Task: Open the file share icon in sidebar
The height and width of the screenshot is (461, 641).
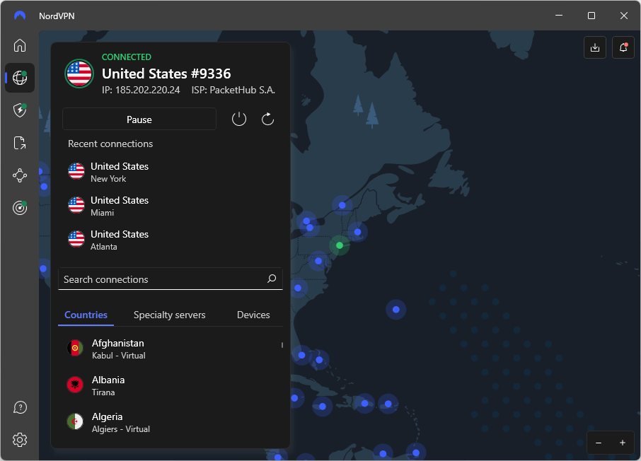Action: (20, 143)
